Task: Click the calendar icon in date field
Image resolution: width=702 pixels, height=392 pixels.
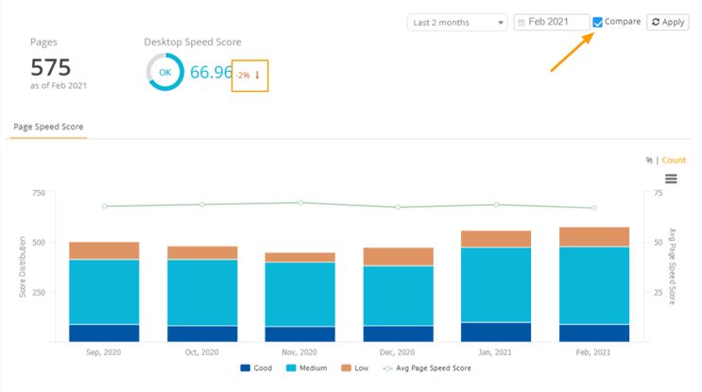Action: [x=522, y=23]
